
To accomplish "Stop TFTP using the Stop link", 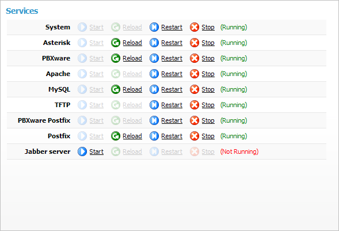I will [x=208, y=105].
